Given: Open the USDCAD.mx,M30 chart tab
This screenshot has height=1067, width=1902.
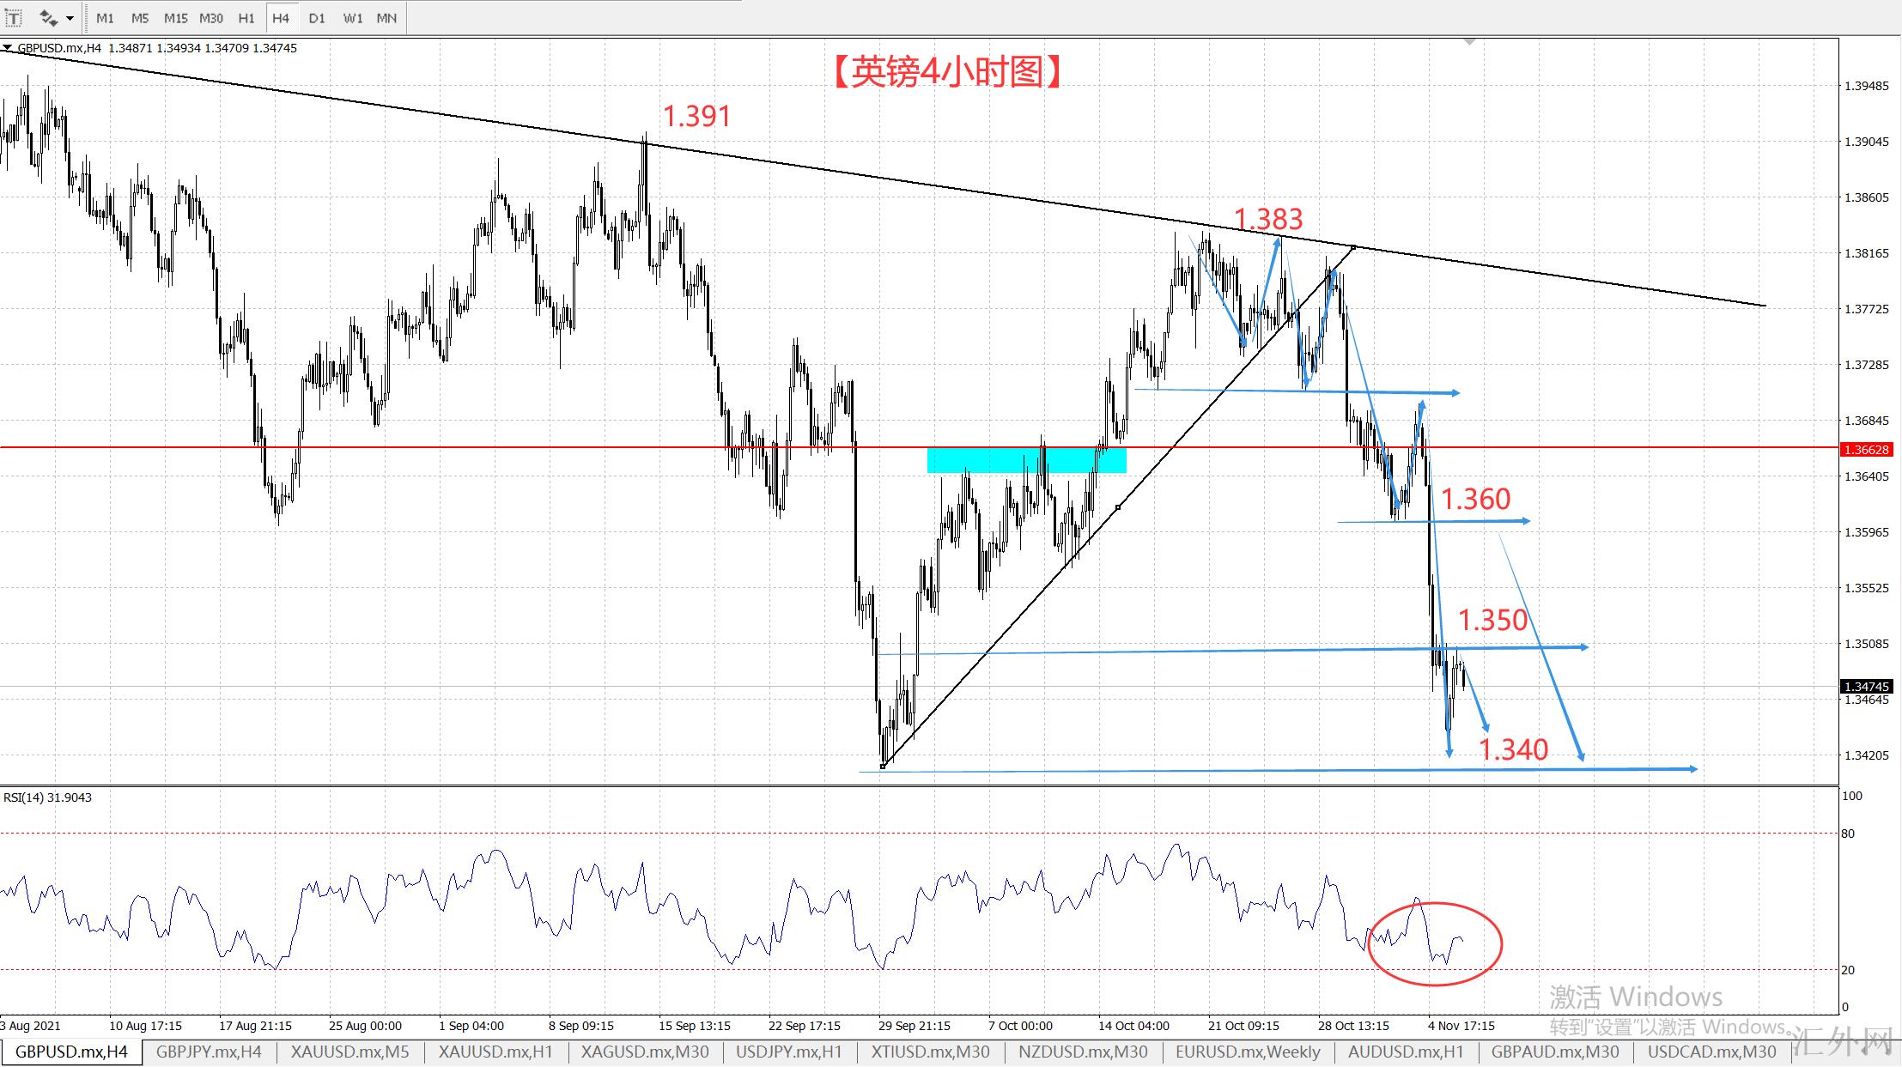Looking at the screenshot, I should coord(1711,1052).
